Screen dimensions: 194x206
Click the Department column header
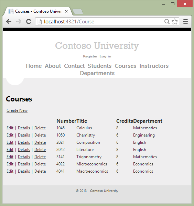[x=148, y=121]
